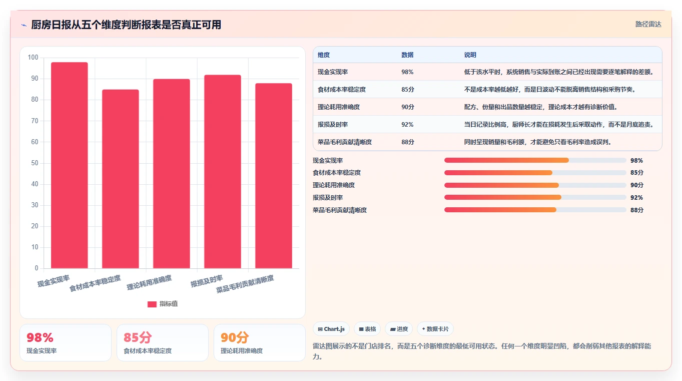The image size is (682, 381).
Task: Click the description starting 当日记录比例高
Action: tap(559, 125)
